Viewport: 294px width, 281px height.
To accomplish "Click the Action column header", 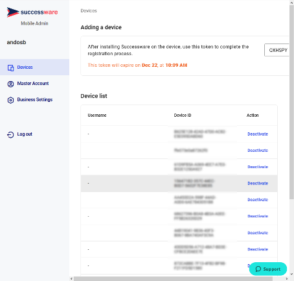I will click(x=253, y=116).
